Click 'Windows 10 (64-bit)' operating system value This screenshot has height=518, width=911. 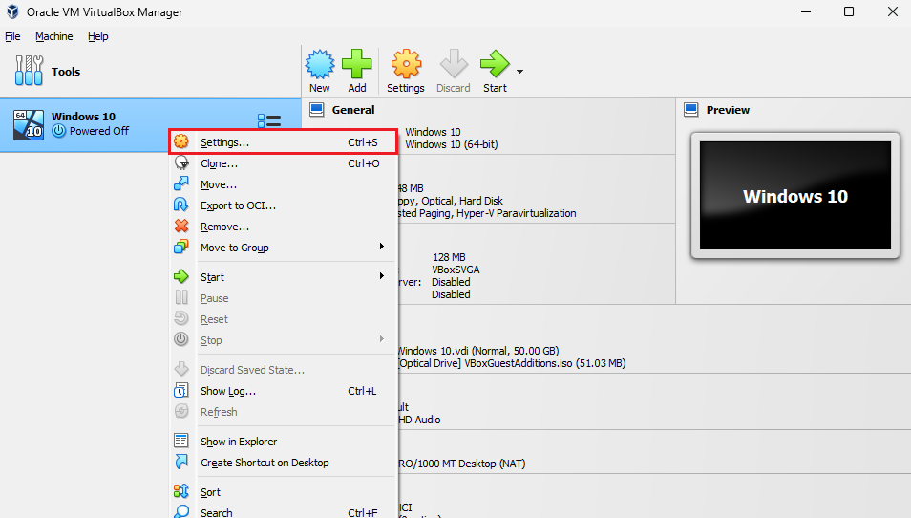(452, 144)
